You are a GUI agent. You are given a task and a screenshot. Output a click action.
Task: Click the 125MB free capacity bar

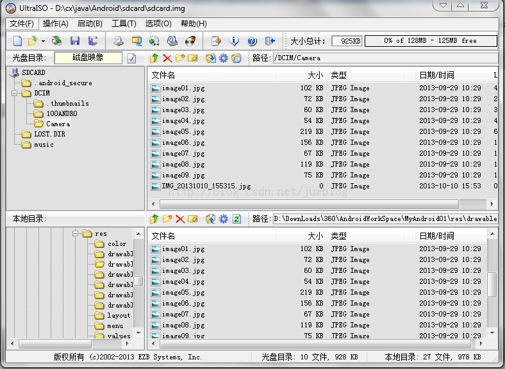[x=431, y=41]
